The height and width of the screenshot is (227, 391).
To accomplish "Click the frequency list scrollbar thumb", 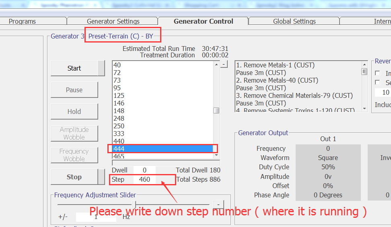I will 216,110.
